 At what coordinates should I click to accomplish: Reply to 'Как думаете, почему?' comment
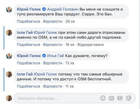(x=53, y=63)
